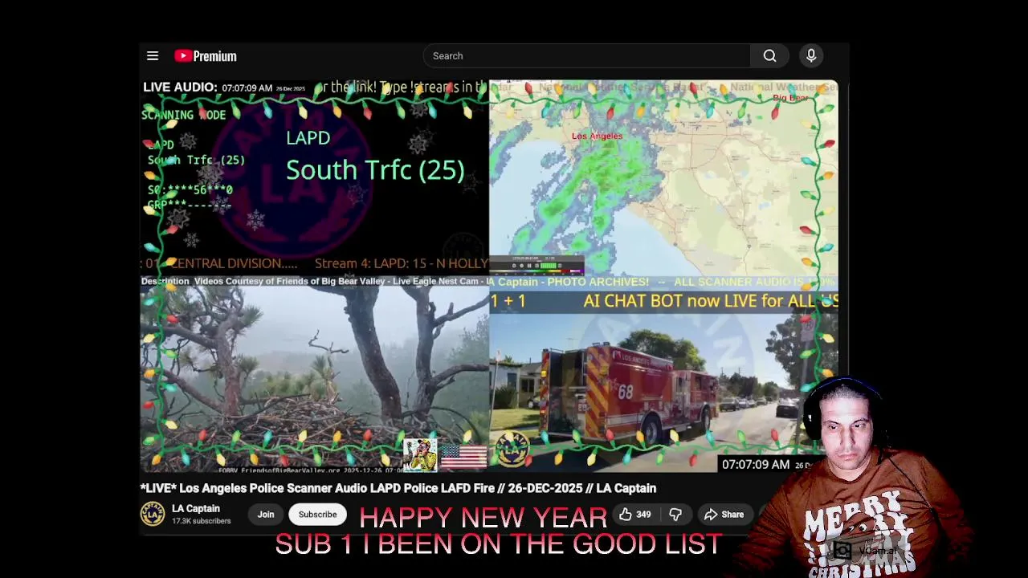Viewport: 1028px width, 578px height.
Task: Click the webcam streamer overlay
Action: [x=851, y=478]
